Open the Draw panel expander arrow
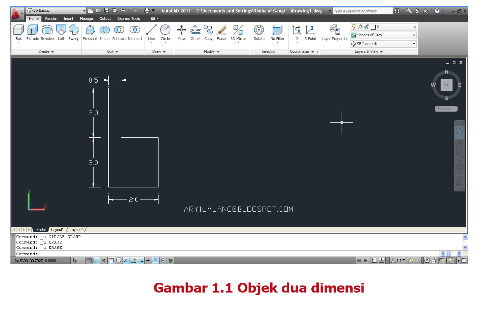The width and height of the screenshot is (485, 310). [x=164, y=51]
